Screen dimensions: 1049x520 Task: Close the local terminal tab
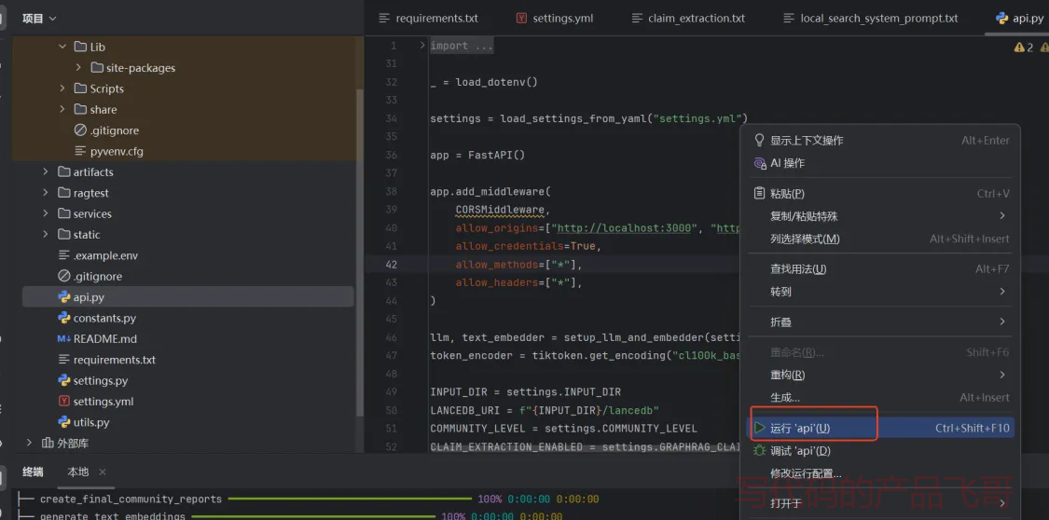click(103, 472)
